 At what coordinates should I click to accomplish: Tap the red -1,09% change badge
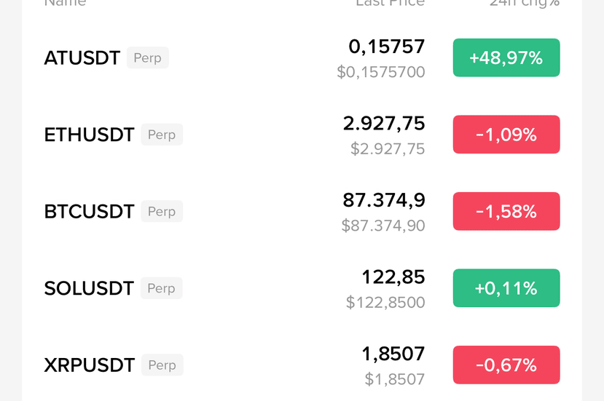(x=506, y=135)
